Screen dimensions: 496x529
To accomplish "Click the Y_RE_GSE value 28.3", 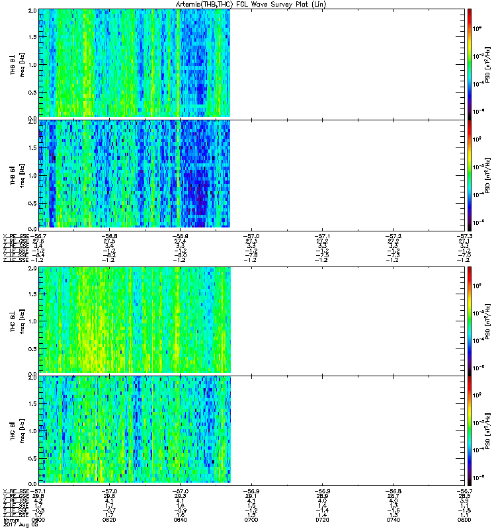I will [180, 497].
